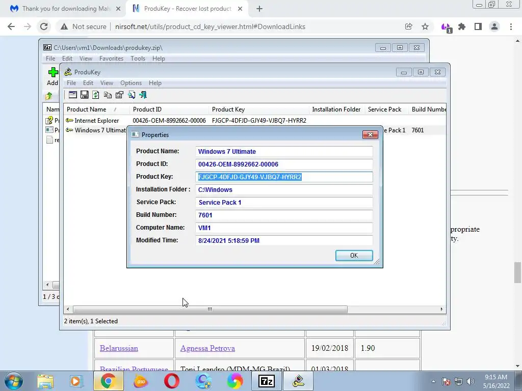Go back in Chrome browser
Image resolution: width=522 pixels, height=391 pixels.
pyautogui.click(x=11, y=26)
